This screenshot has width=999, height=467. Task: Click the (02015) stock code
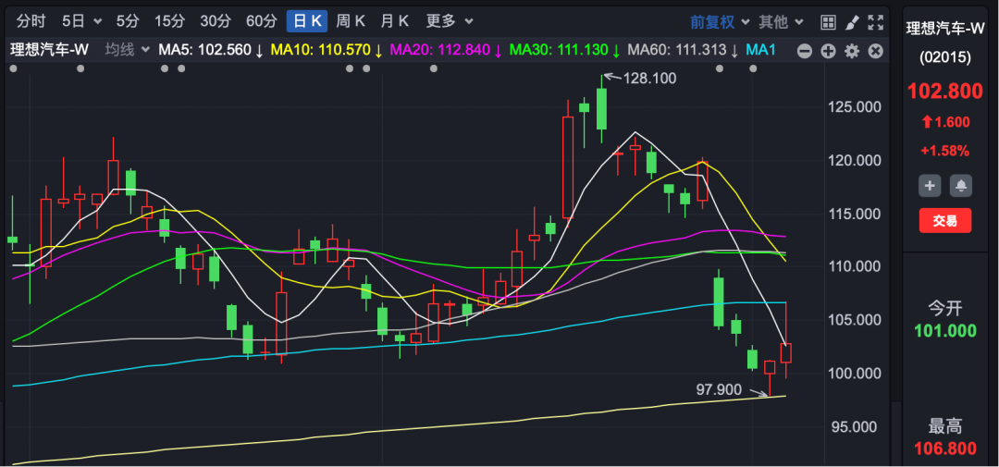(944, 57)
